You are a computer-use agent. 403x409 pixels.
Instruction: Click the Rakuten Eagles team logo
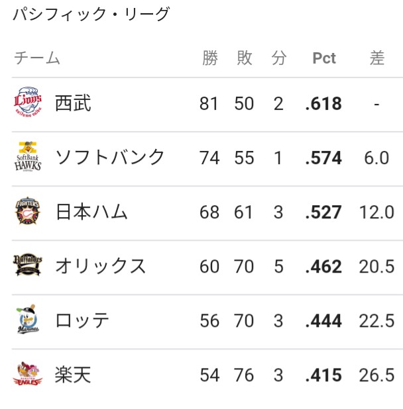tap(28, 373)
